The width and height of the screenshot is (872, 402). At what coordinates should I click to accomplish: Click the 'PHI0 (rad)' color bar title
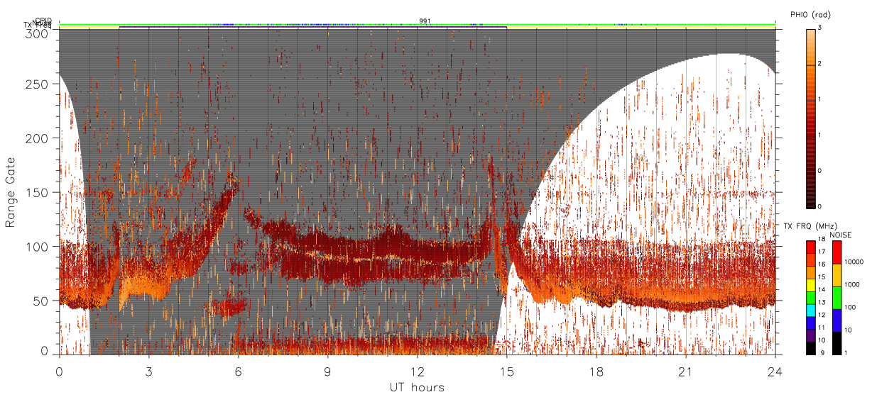tap(812, 15)
